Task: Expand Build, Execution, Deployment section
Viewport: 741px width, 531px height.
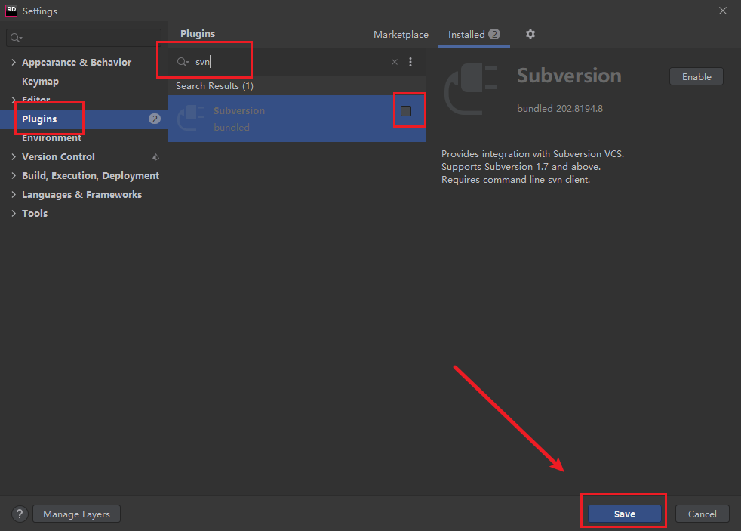Action: tap(14, 176)
